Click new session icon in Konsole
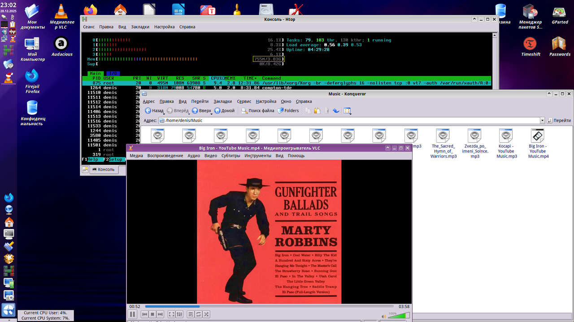 pyautogui.click(x=85, y=169)
